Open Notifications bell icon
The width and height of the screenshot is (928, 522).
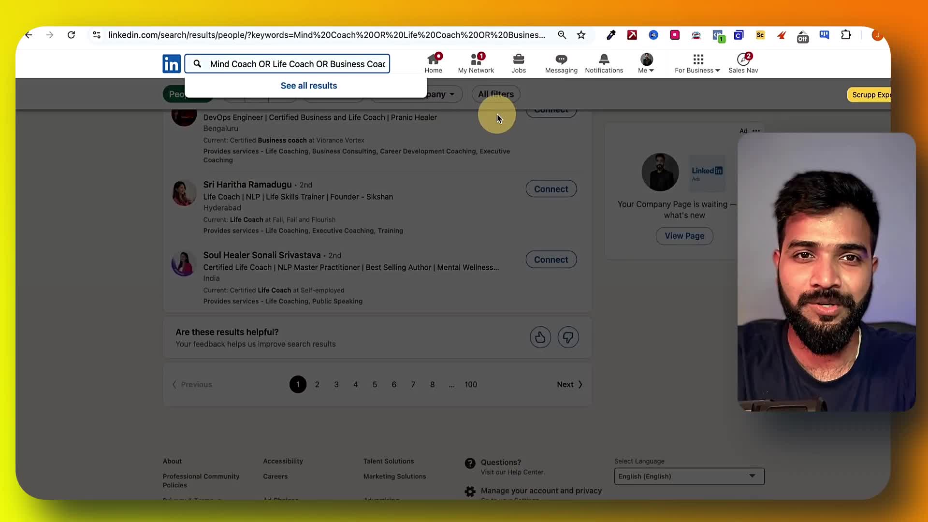604,60
